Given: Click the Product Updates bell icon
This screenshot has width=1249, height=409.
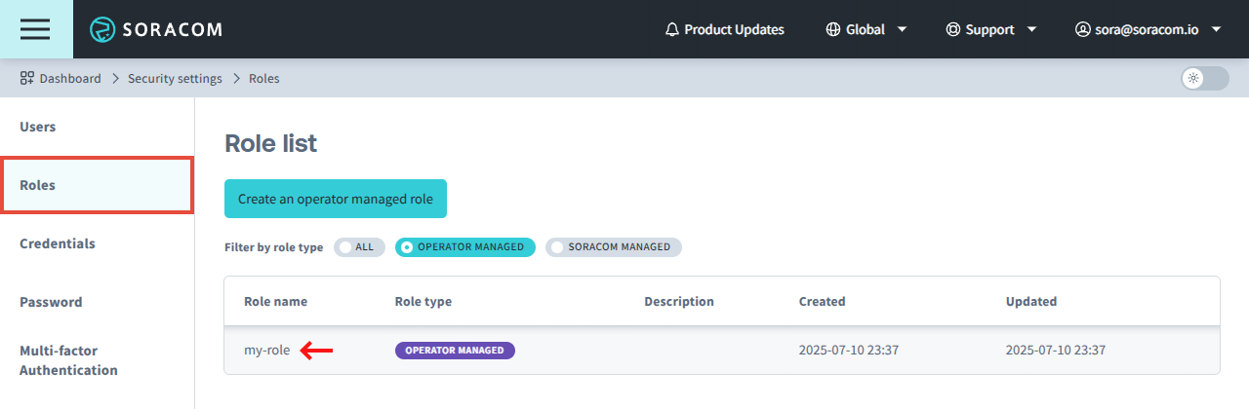Looking at the screenshot, I should [x=671, y=29].
